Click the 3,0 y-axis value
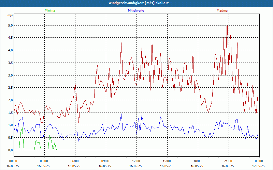Viewport: 273px width, 170px height. pos(11,75)
